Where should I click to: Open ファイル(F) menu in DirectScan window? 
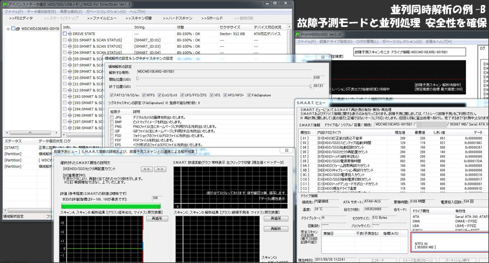(13, 12)
